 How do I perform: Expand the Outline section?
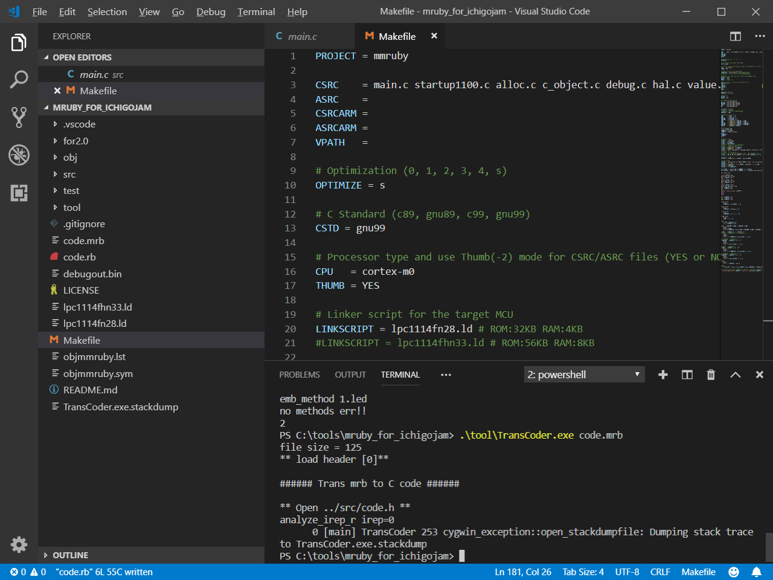click(70, 555)
